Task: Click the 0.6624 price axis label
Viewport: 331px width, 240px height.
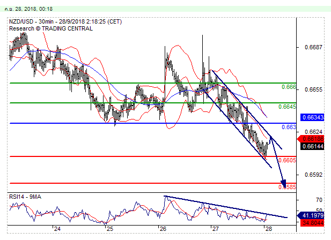Action: coord(313,132)
